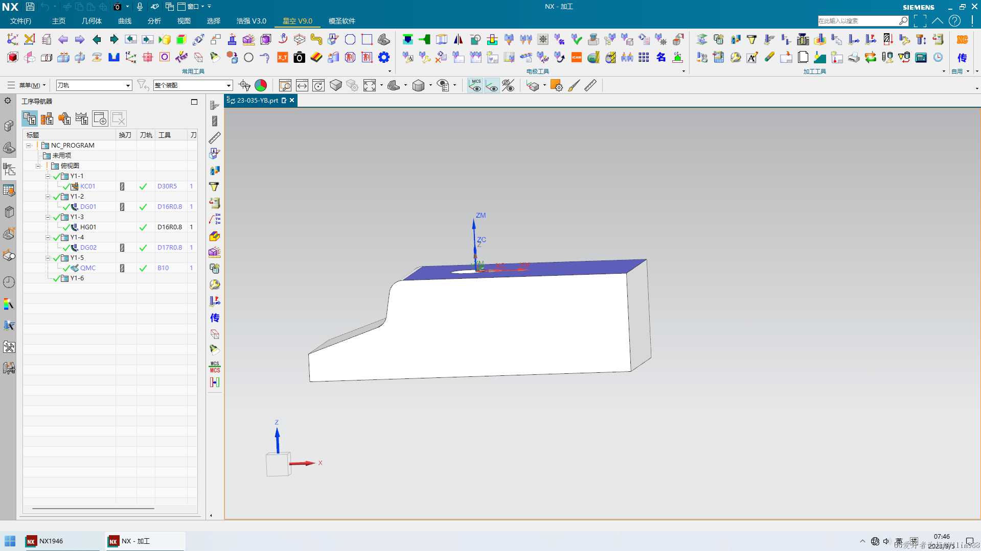The width and height of the screenshot is (981, 551).
Task: Open the blue gear settings tool
Action: tap(384, 58)
